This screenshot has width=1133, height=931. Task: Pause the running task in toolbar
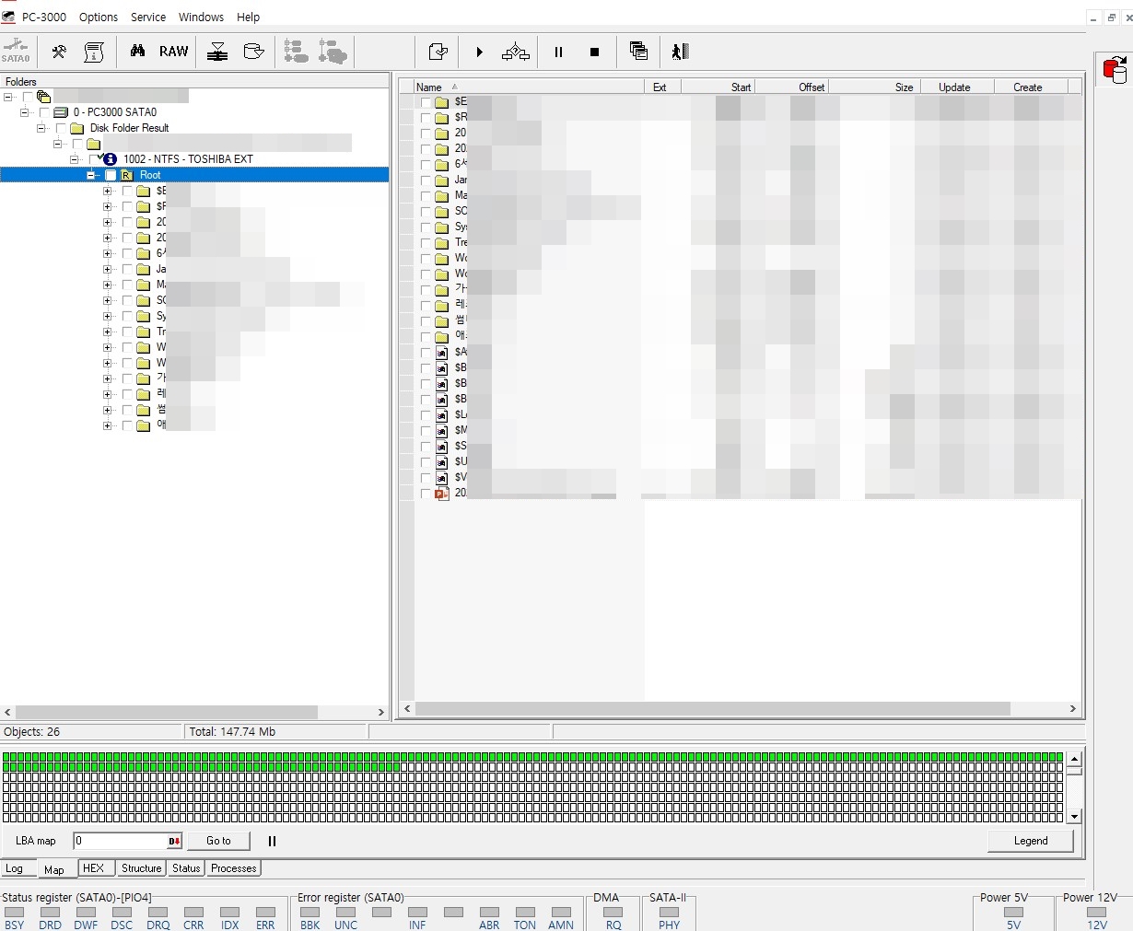[558, 52]
